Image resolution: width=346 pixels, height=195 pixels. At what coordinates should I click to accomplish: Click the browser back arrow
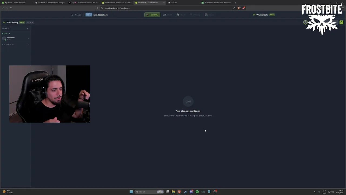3,8
